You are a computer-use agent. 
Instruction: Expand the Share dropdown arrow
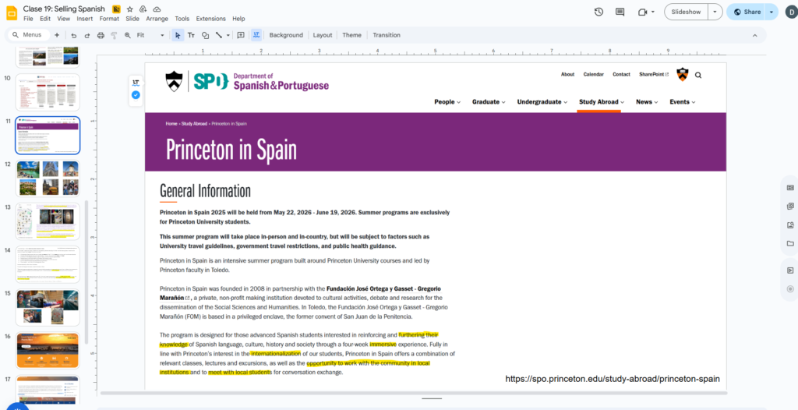coord(772,12)
